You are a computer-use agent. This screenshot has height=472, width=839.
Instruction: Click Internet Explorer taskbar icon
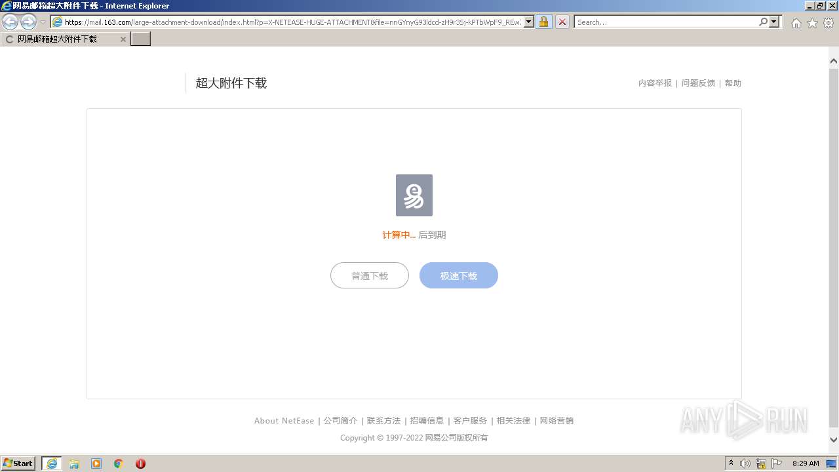pyautogui.click(x=52, y=463)
